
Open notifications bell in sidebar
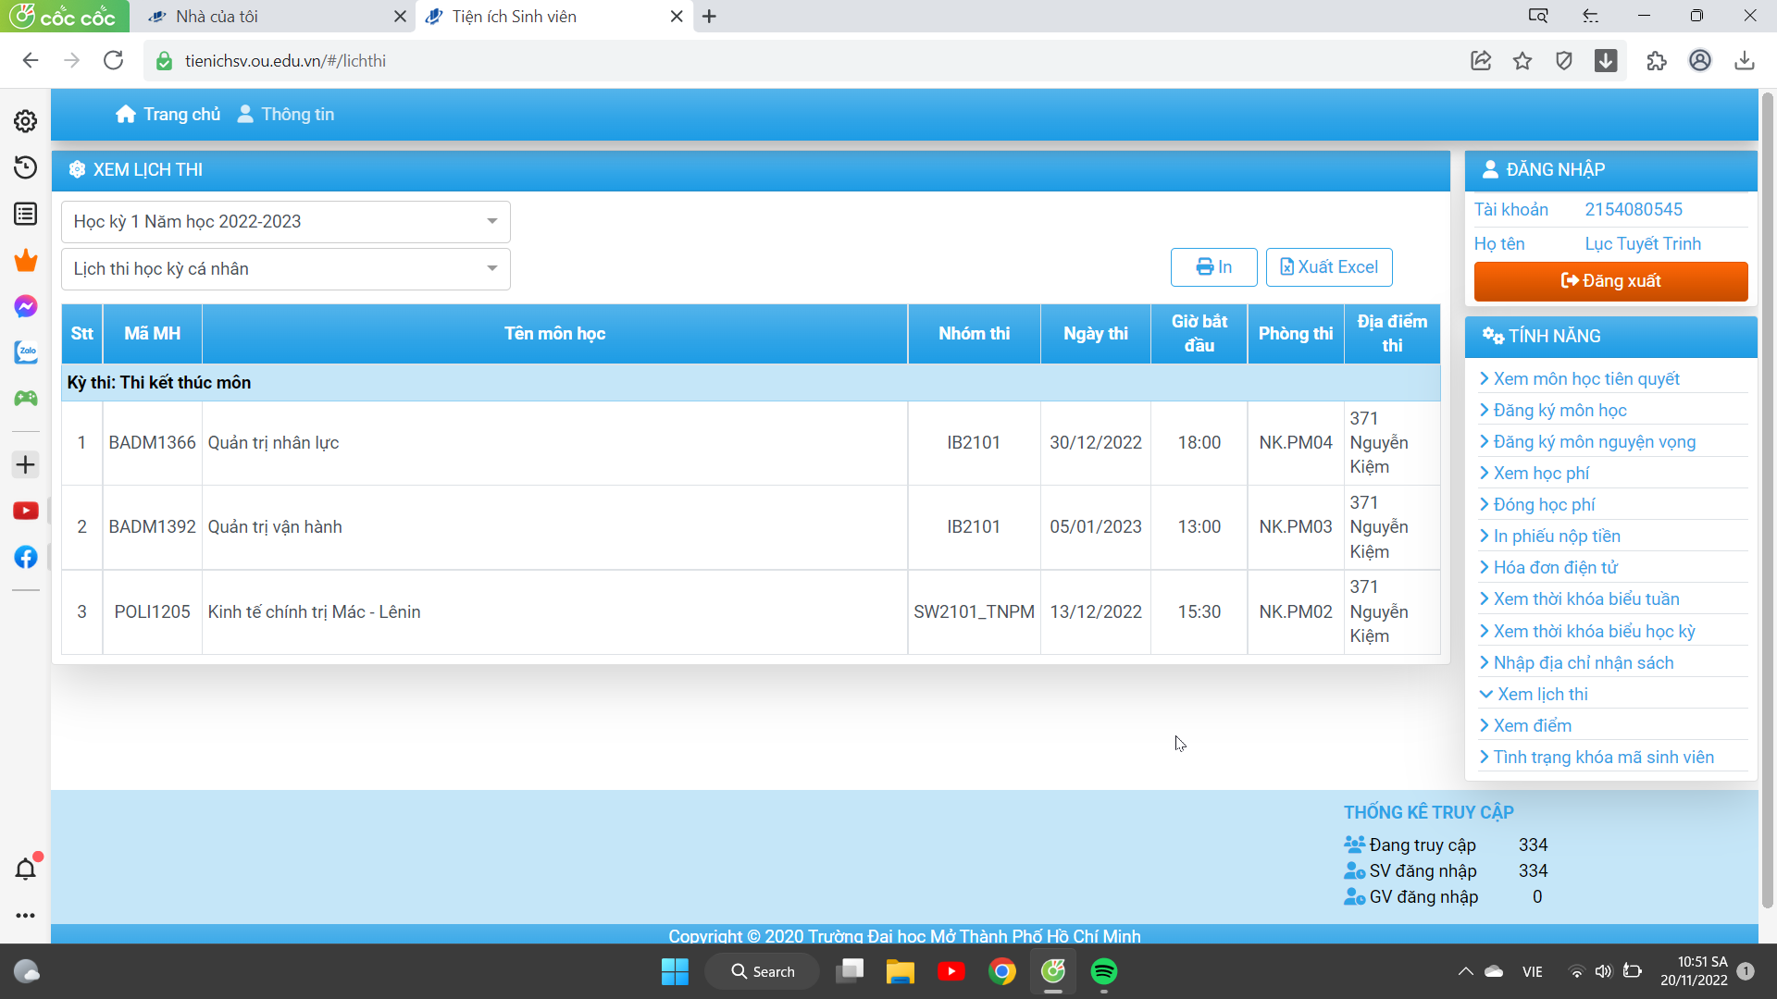(25, 869)
